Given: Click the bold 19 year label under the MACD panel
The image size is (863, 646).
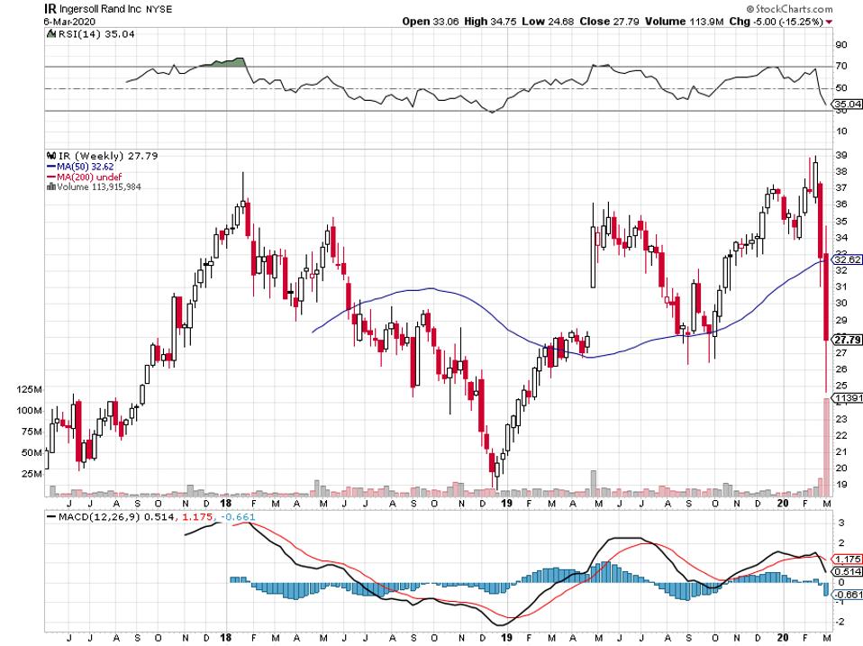Looking at the screenshot, I should click(507, 638).
